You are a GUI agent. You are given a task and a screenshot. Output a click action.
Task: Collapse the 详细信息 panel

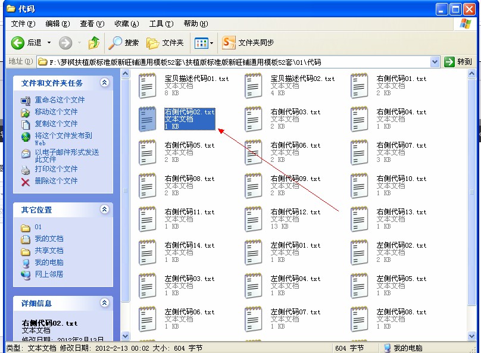pyautogui.click(x=105, y=303)
